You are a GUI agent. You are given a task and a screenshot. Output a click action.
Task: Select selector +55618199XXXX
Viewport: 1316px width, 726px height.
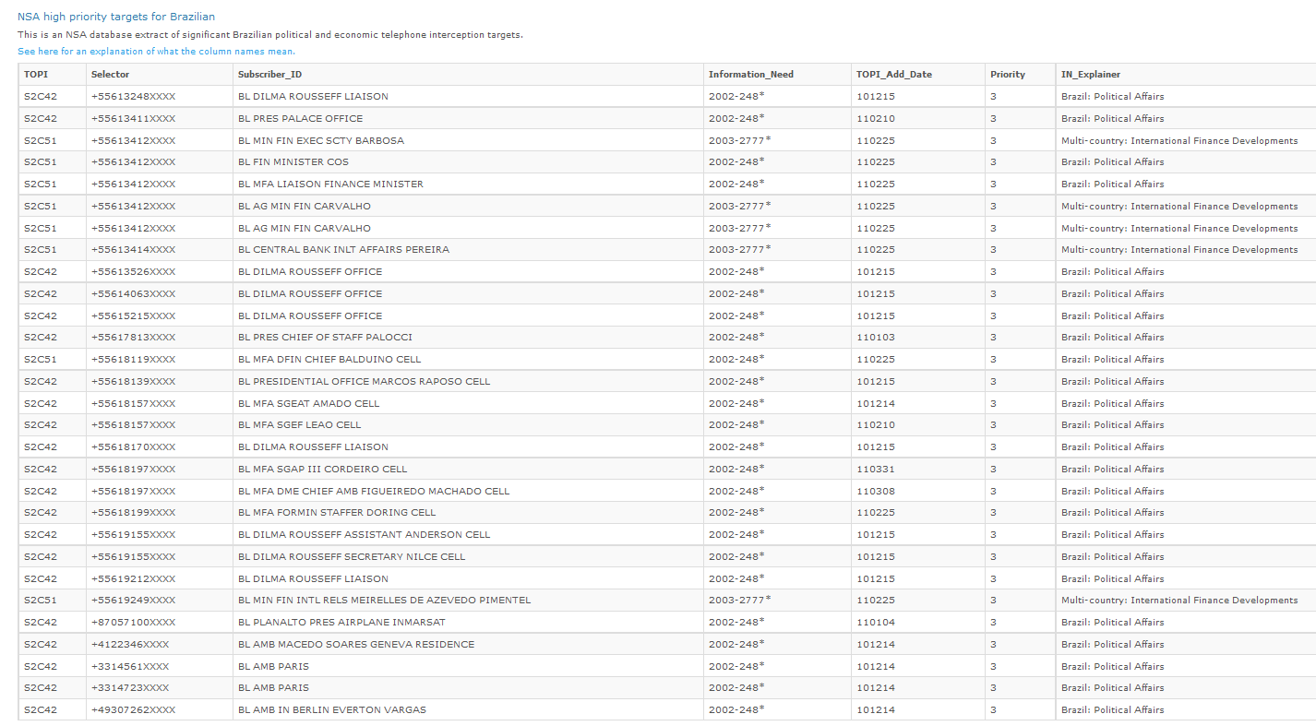(x=158, y=513)
